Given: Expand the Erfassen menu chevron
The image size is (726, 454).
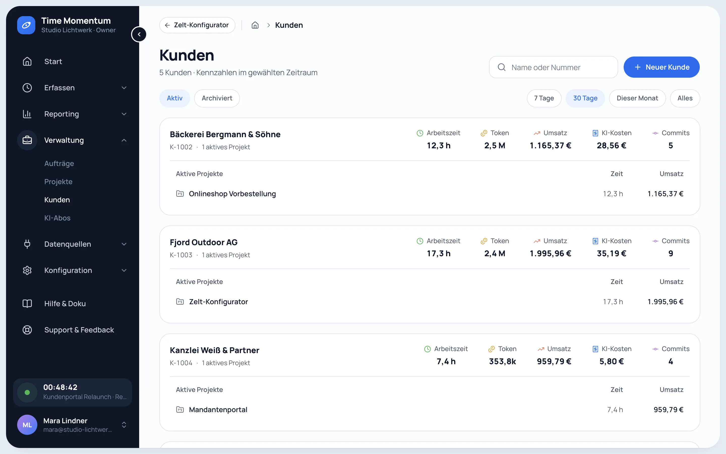Looking at the screenshot, I should pyautogui.click(x=124, y=88).
